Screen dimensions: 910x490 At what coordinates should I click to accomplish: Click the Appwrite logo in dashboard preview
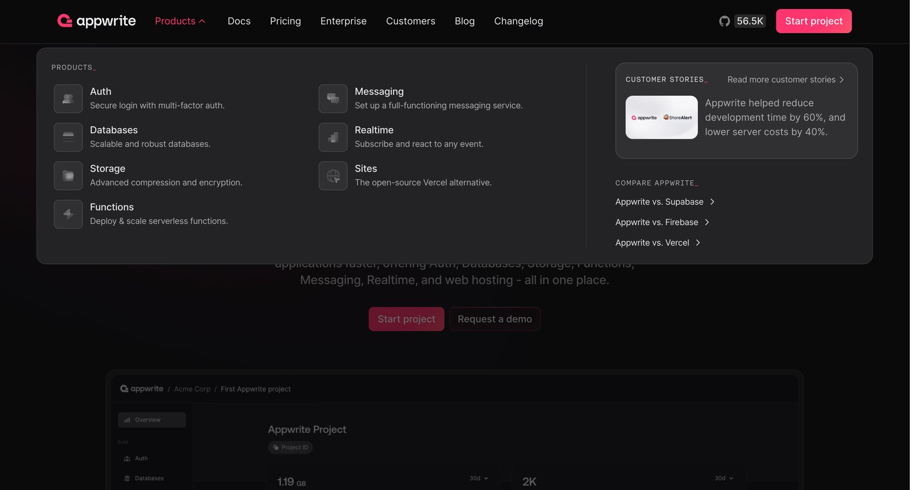point(141,389)
